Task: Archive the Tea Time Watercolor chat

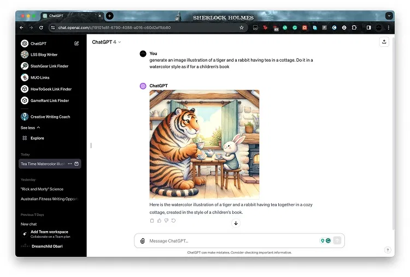Action: pos(77,164)
